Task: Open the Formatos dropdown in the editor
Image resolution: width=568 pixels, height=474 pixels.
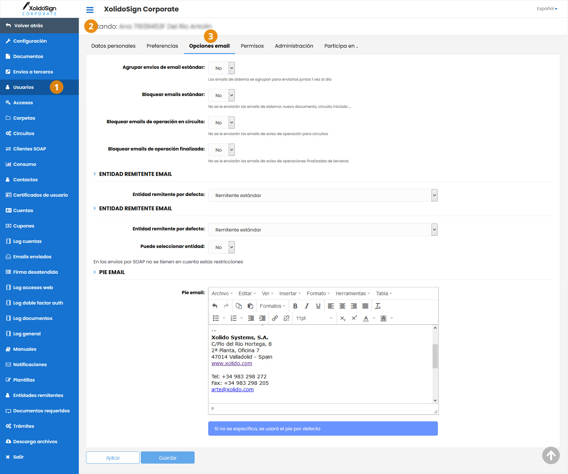Action: pyautogui.click(x=272, y=306)
